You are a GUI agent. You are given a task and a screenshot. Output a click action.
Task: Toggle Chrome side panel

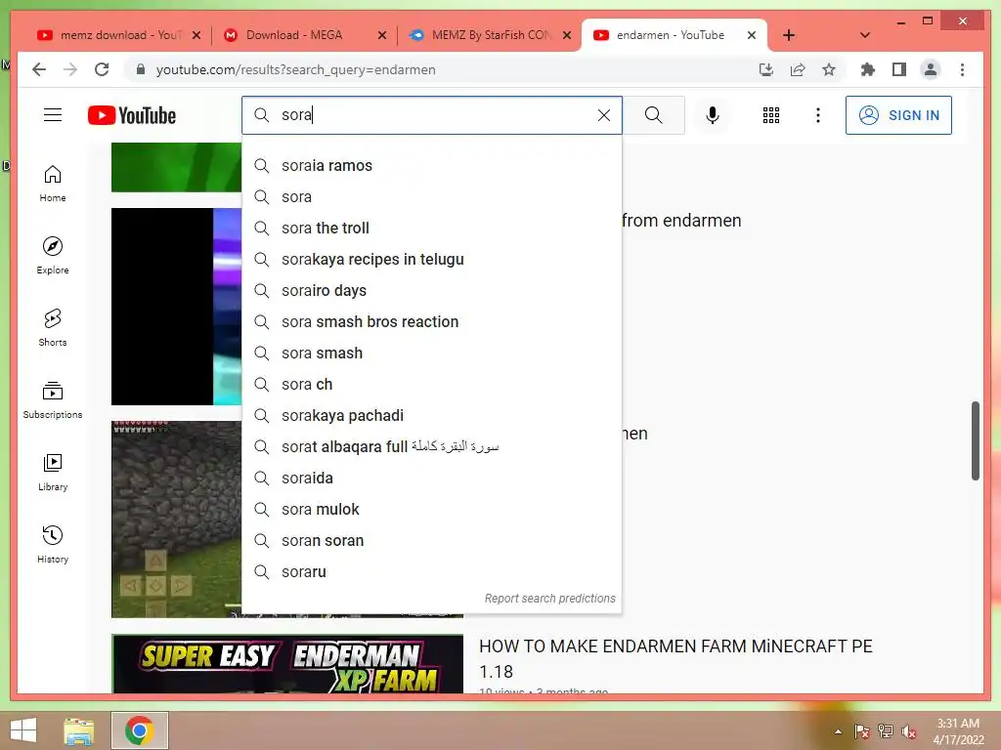coord(899,69)
